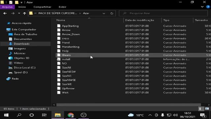Switch to the Compartilhar ribbon tab
The width and height of the screenshot is (211, 119).
[x=42, y=7]
